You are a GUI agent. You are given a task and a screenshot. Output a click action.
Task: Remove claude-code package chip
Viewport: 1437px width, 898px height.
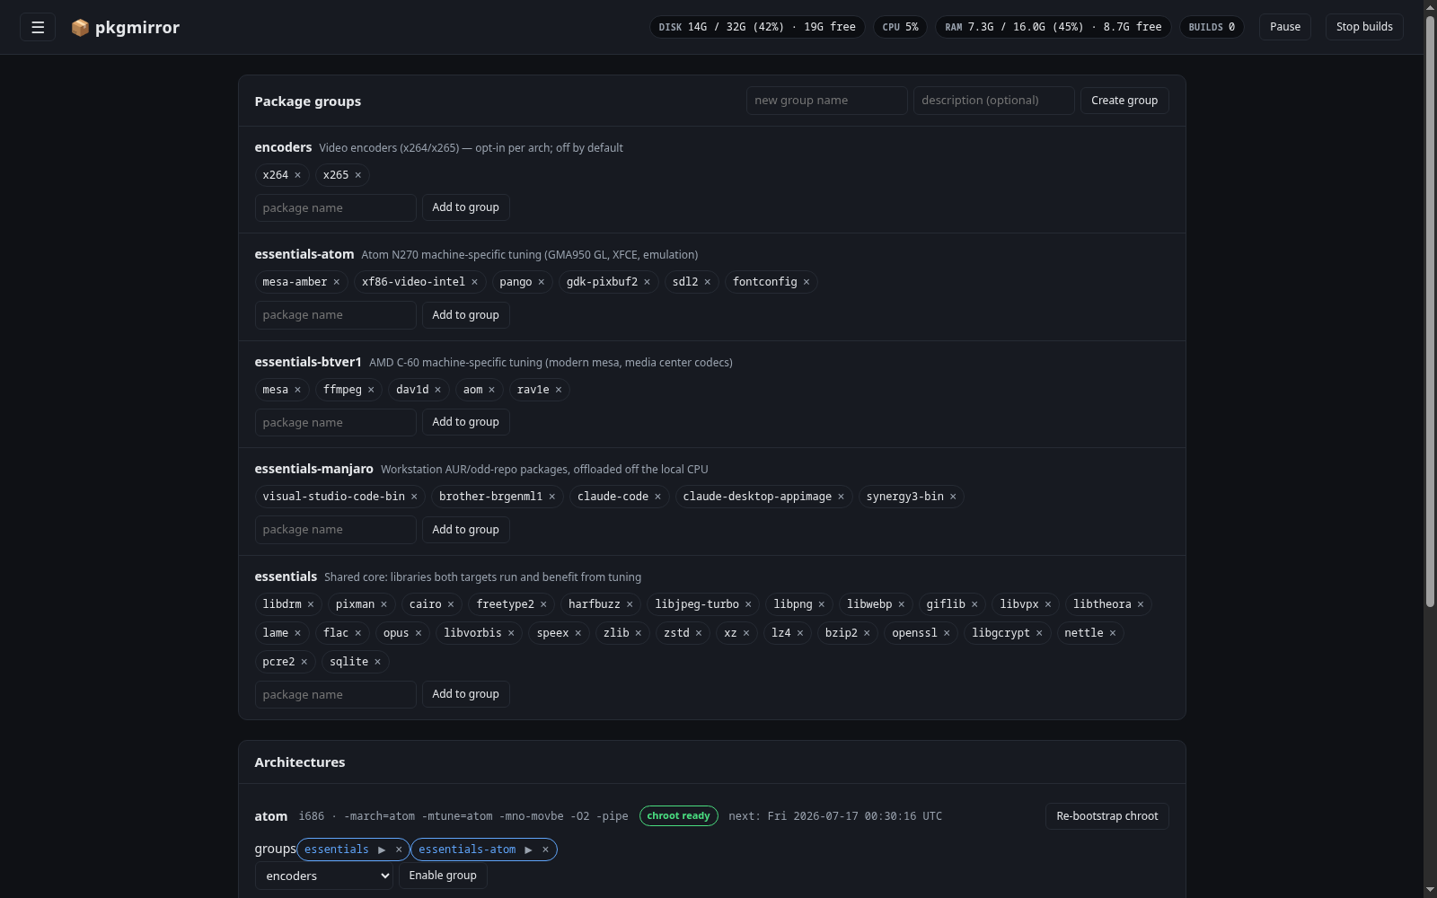(x=657, y=497)
